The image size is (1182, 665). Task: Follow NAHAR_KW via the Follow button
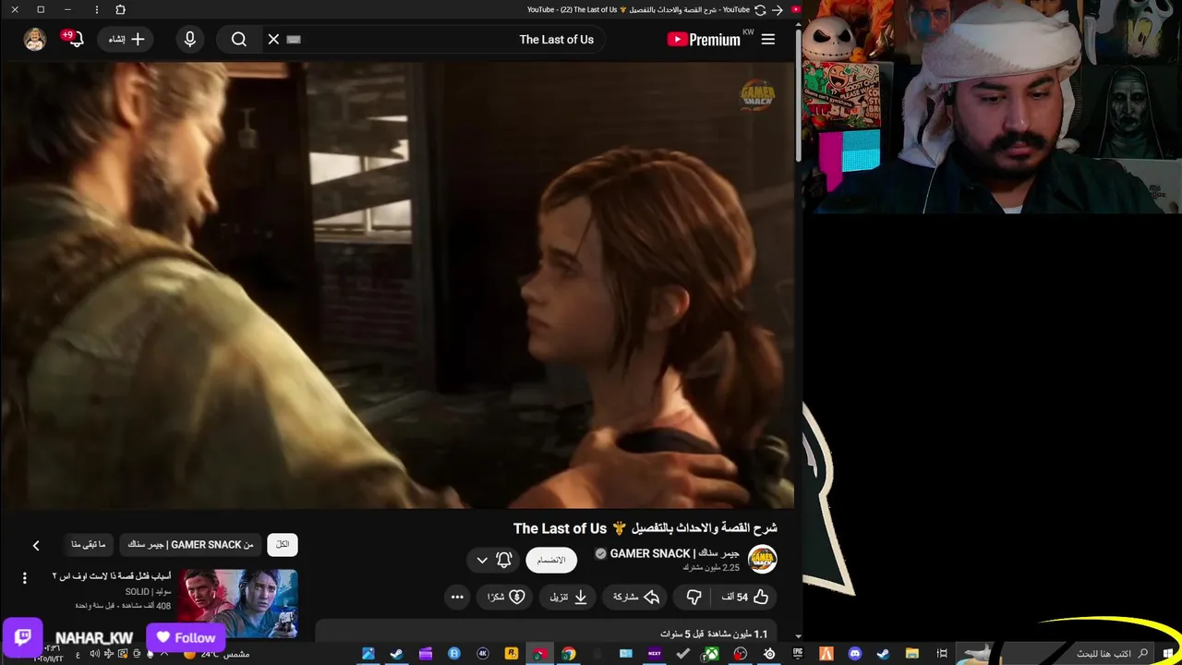click(186, 637)
